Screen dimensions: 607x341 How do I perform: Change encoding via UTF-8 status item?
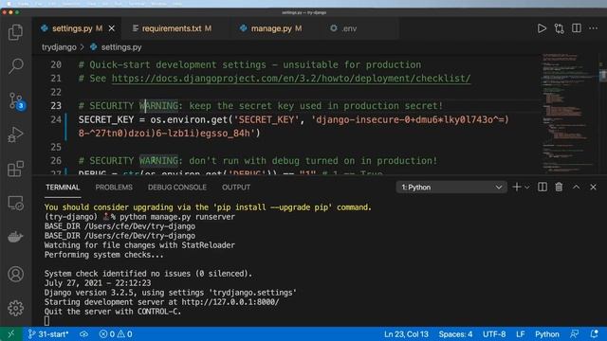(x=494, y=334)
